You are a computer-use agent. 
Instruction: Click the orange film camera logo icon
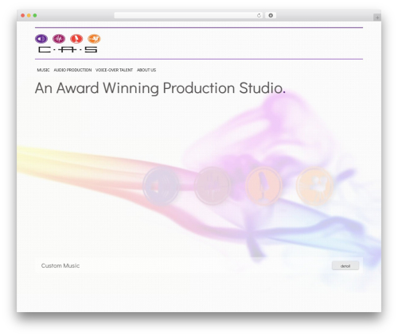click(x=94, y=39)
